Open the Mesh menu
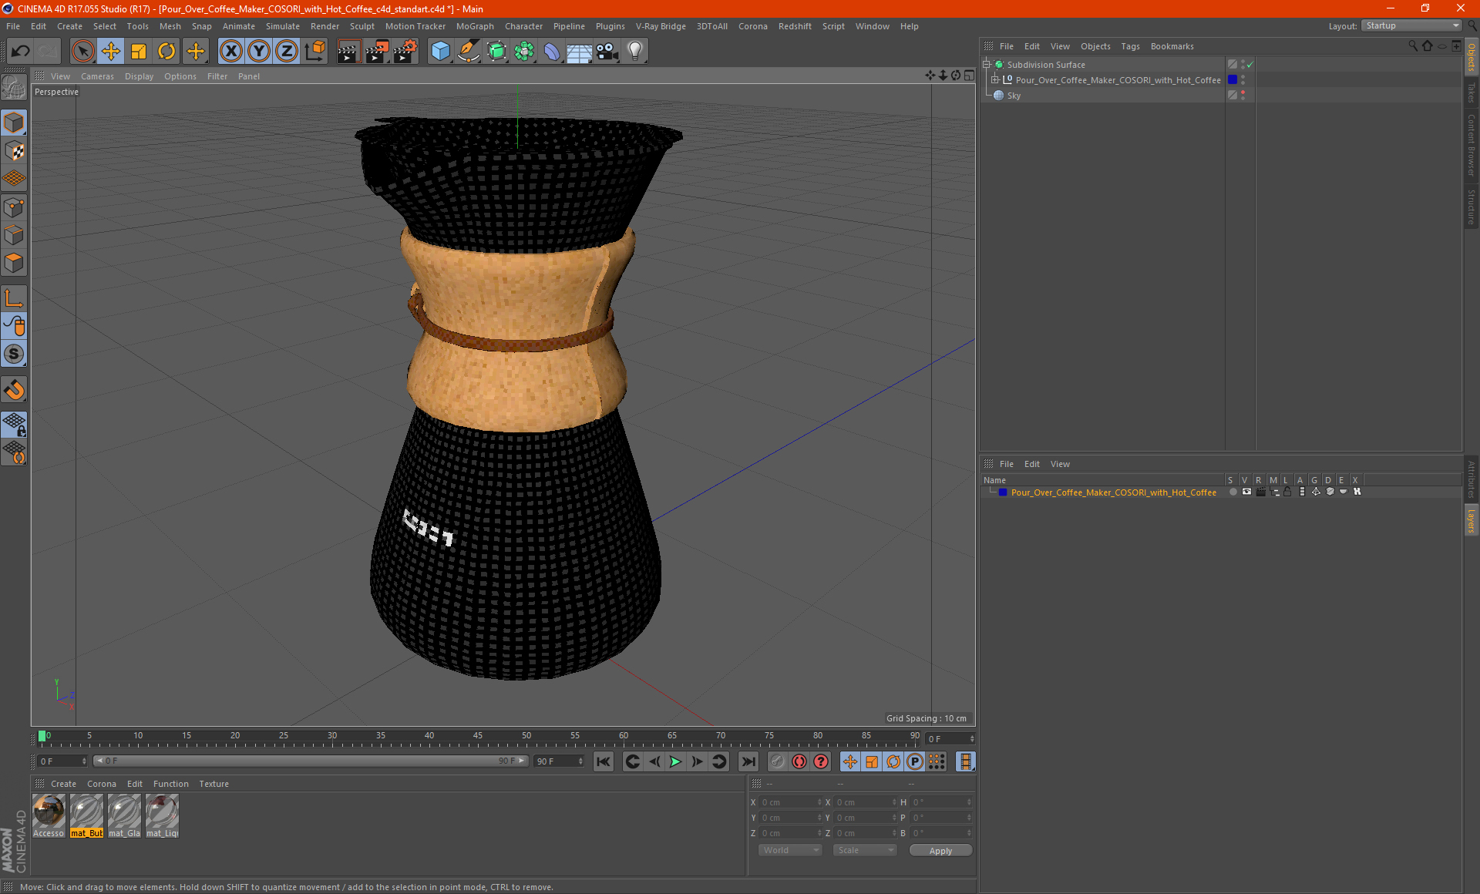The image size is (1480, 894). pyautogui.click(x=170, y=26)
